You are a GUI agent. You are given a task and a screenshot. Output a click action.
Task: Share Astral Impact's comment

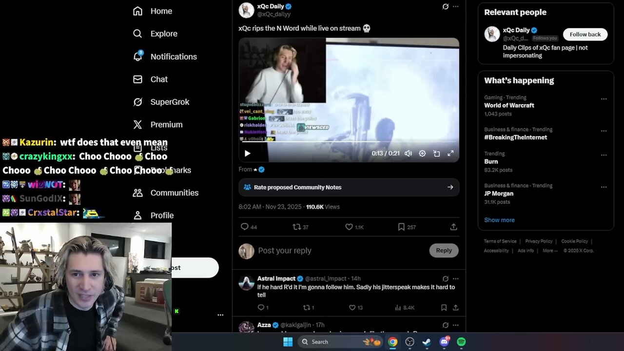tap(455, 308)
